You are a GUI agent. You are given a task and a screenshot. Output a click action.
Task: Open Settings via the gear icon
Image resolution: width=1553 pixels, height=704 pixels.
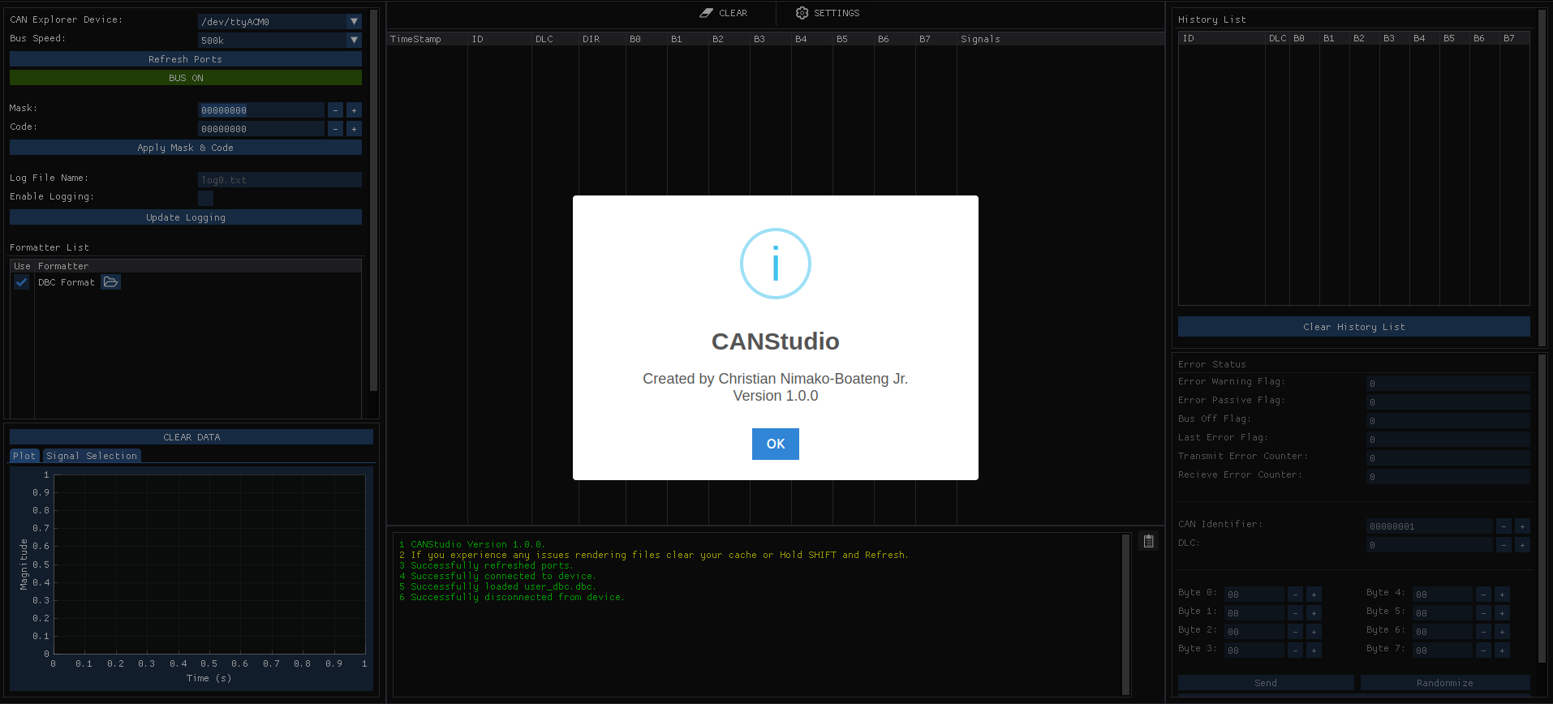pos(802,13)
